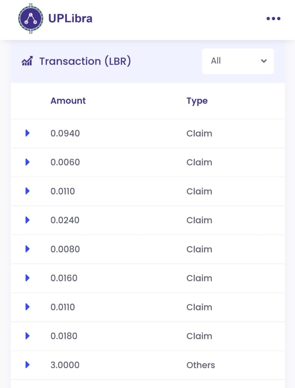Open the All filter dropdown
Viewport: 295px width, 388px height.
pos(238,61)
